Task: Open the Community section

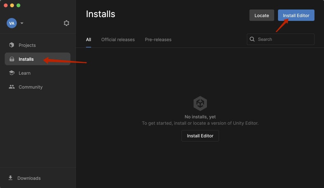Action: pos(38,87)
